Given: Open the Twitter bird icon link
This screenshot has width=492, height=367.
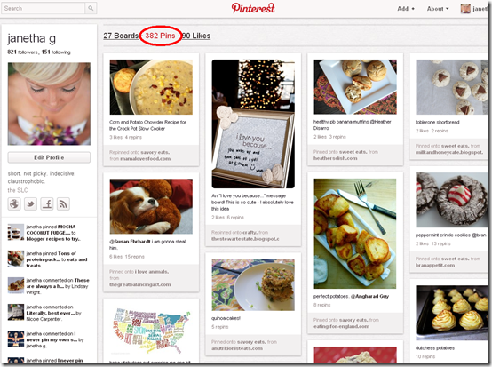Looking at the screenshot, I should click(30, 204).
